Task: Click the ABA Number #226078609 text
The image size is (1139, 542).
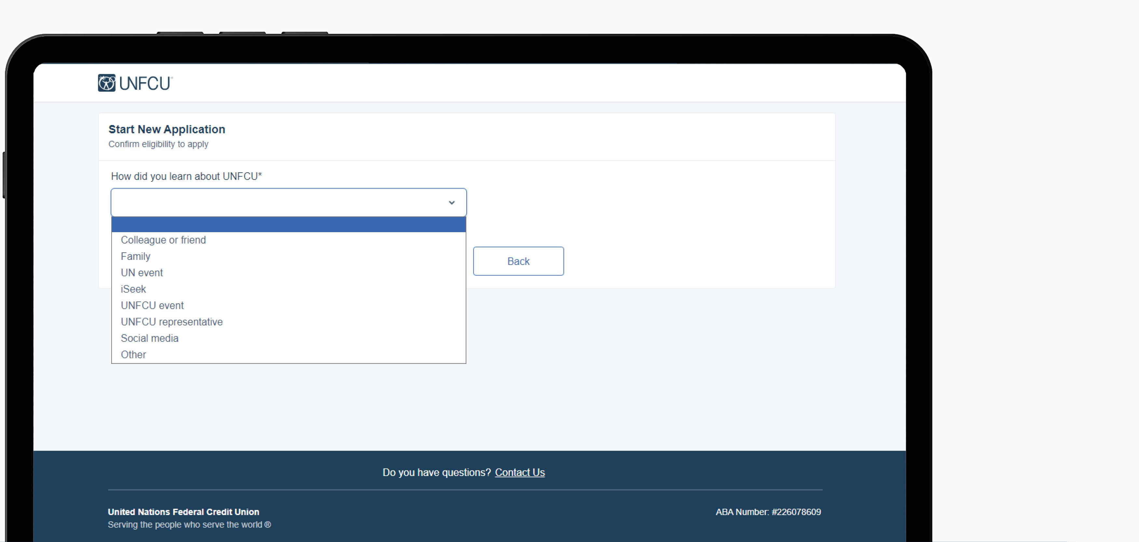Action: 768,511
